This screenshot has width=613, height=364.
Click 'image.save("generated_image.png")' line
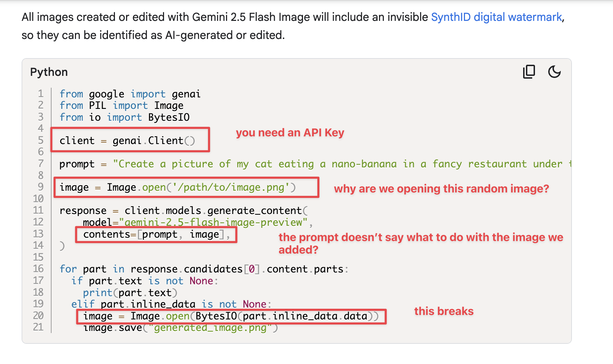[x=180, y=328]
